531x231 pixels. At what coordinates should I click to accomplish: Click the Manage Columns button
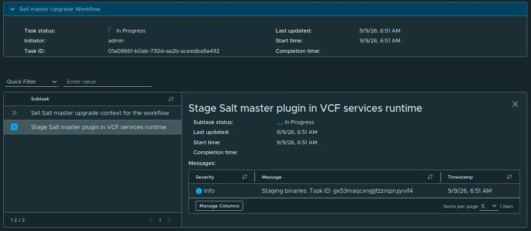click(219, 206)
